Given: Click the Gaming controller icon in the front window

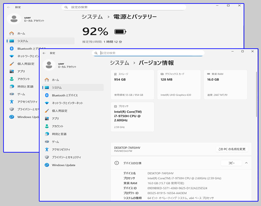Looking at the screenshot, I should pos(47,142).
